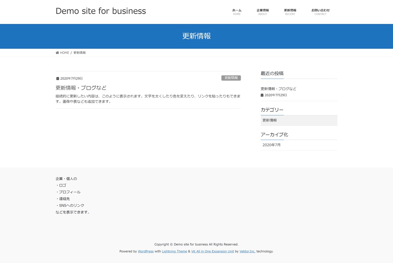
Task: Click the home icon in the breadcrumb
Action: tap(57, 53)
